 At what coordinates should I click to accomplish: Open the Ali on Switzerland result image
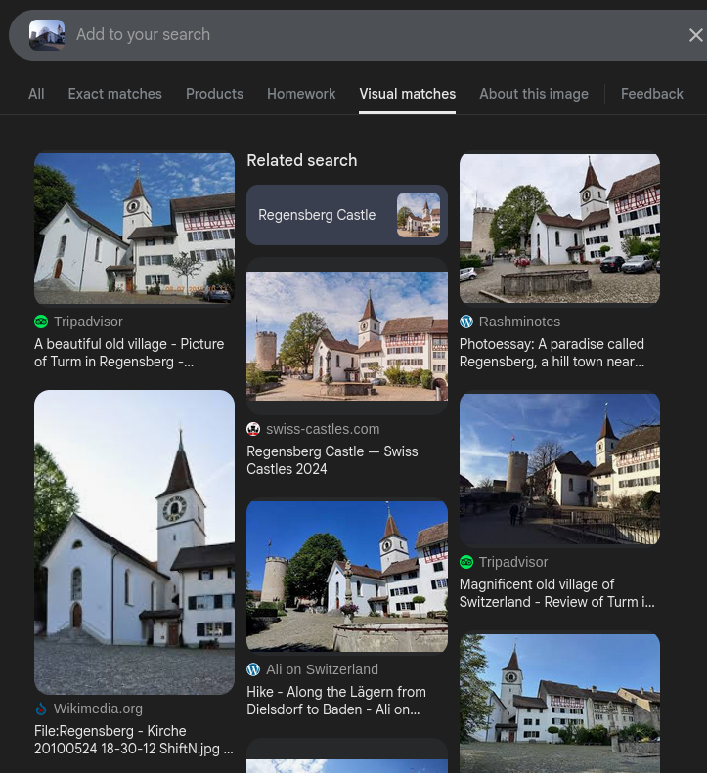tap(347, 577)
